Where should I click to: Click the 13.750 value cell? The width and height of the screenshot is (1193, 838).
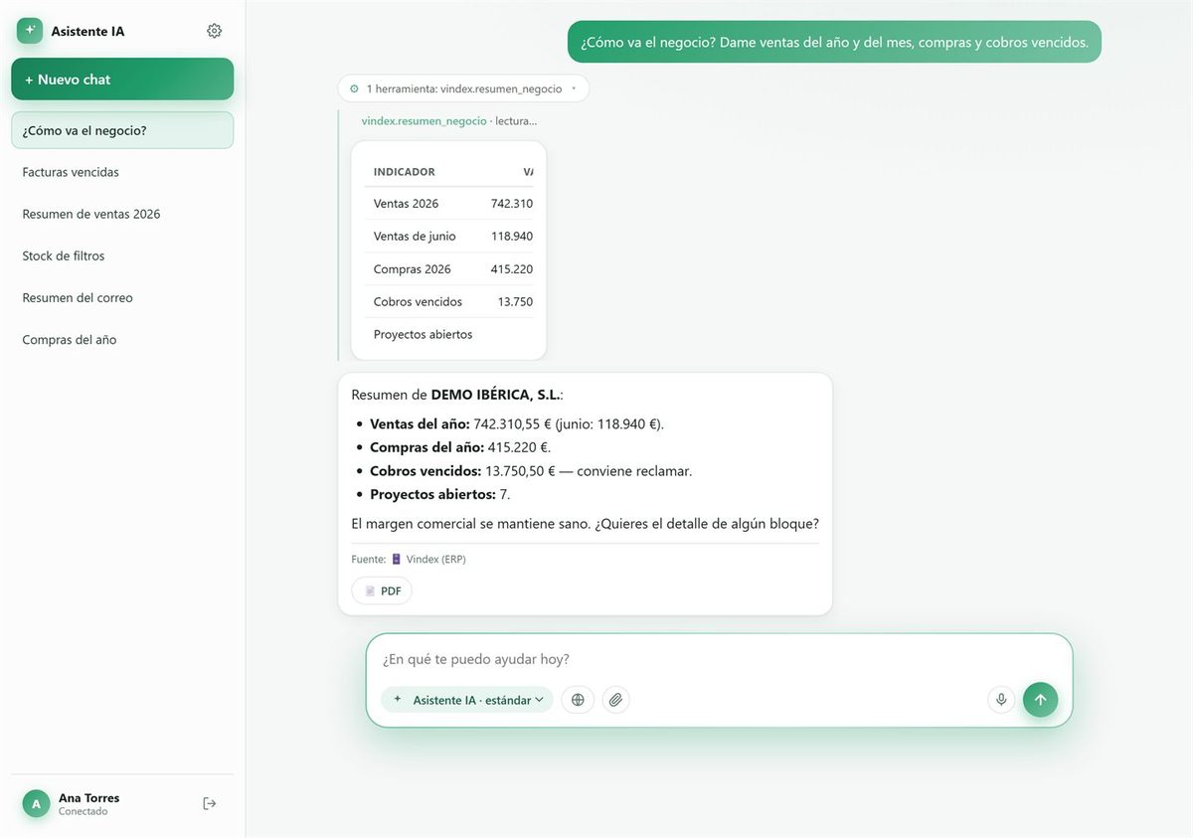(515, 301)
